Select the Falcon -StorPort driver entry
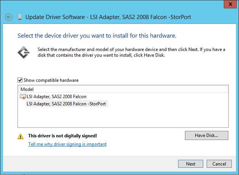The width and height of the screenshot is (239, 175). point(67,103)
